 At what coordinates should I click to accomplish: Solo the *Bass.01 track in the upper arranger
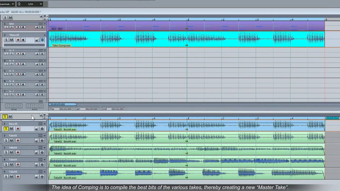point(6,40)
